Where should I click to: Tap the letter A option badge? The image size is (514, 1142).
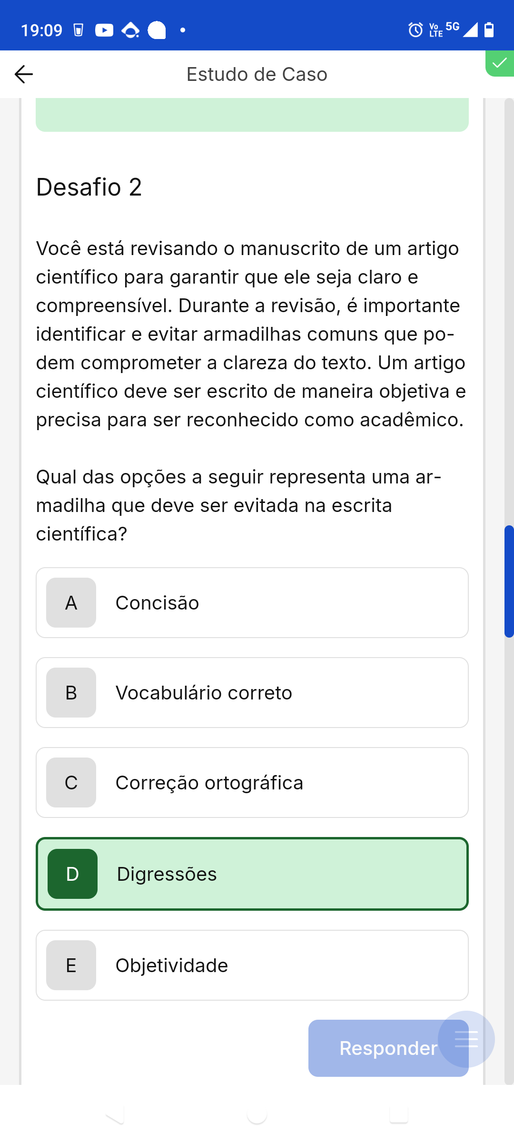[x=71, y=603]
